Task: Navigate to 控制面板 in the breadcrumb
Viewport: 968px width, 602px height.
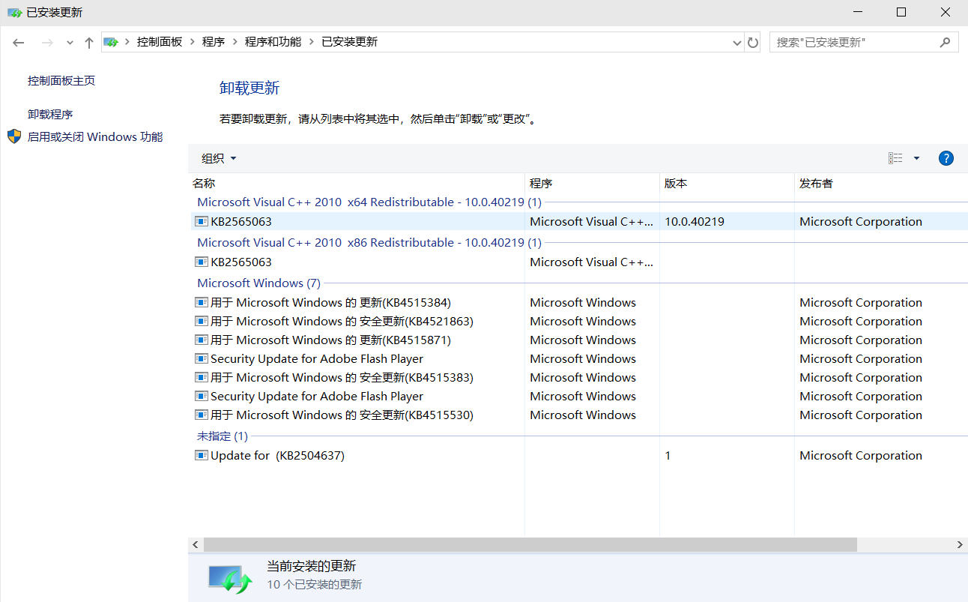Action: coord(160,42)
